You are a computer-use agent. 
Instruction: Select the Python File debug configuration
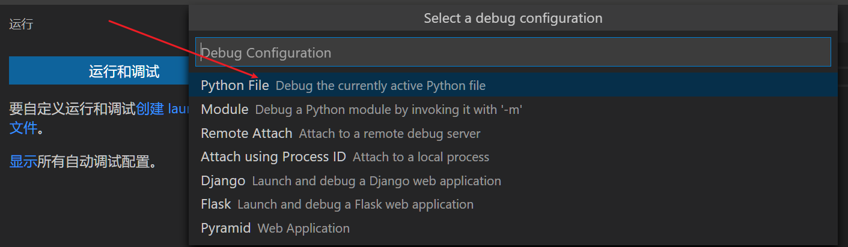click(x=234, y=85)
